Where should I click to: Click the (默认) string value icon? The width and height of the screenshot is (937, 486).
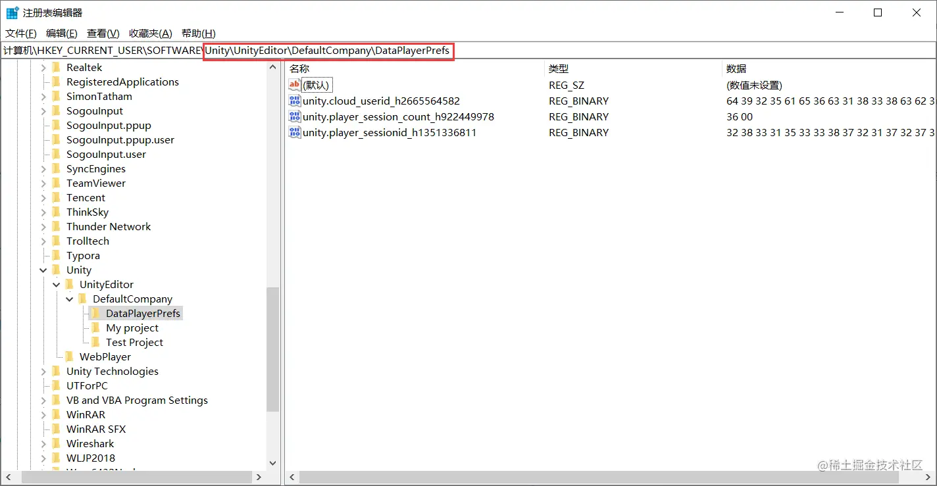pos(294,85)
